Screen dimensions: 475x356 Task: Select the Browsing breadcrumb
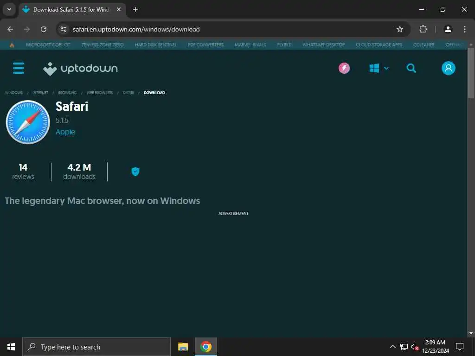(67, 93)
